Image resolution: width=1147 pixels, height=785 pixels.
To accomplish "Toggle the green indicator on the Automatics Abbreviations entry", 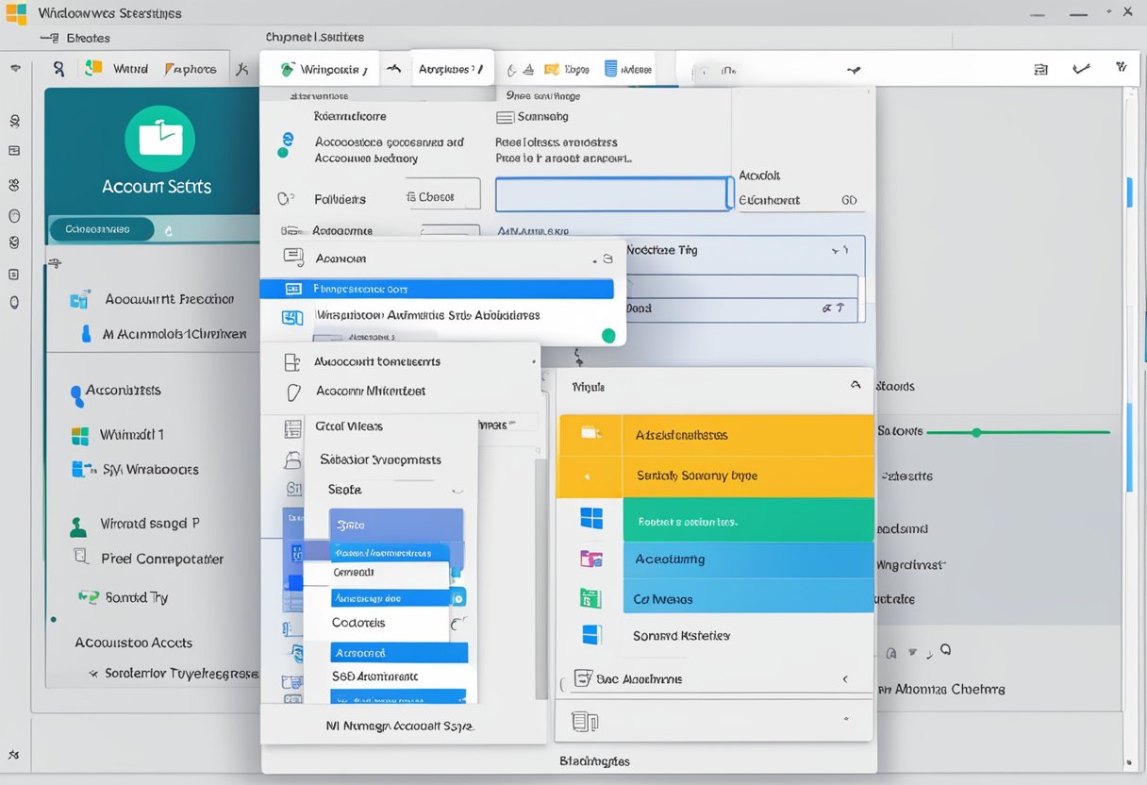I will (x=607, y=335).
